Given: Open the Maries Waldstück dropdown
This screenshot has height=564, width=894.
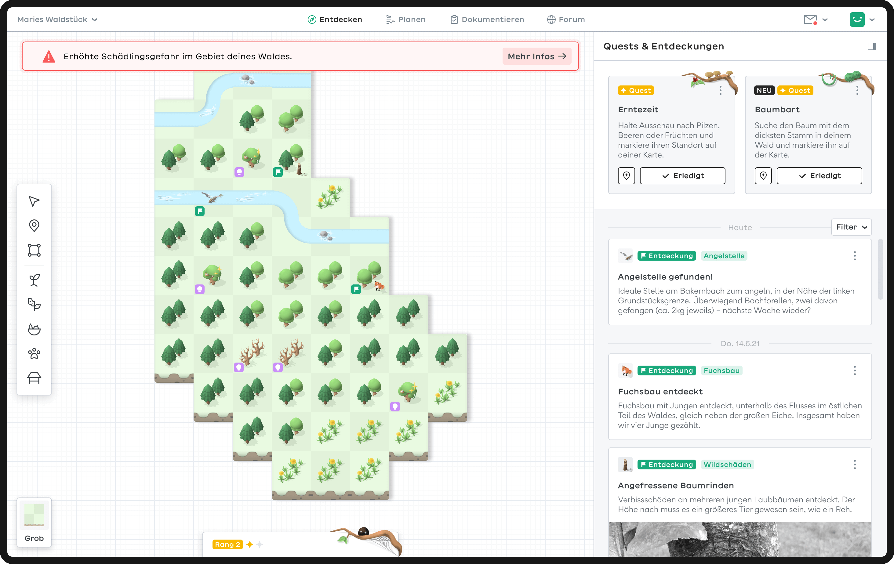Looking at the screenshot, I should pyautogui.click(x=57, y=19).
